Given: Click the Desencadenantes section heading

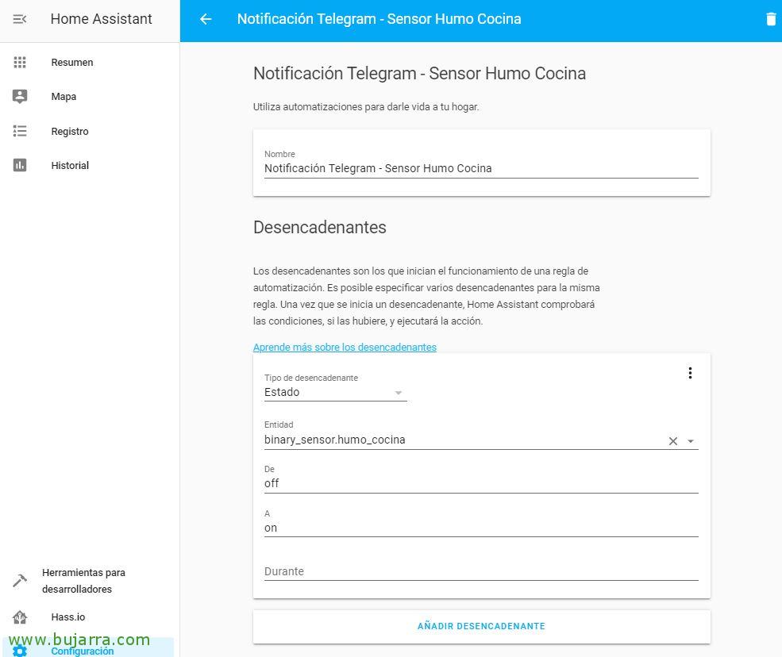Looking at the screenshot, I should click(x=320, y=227).
